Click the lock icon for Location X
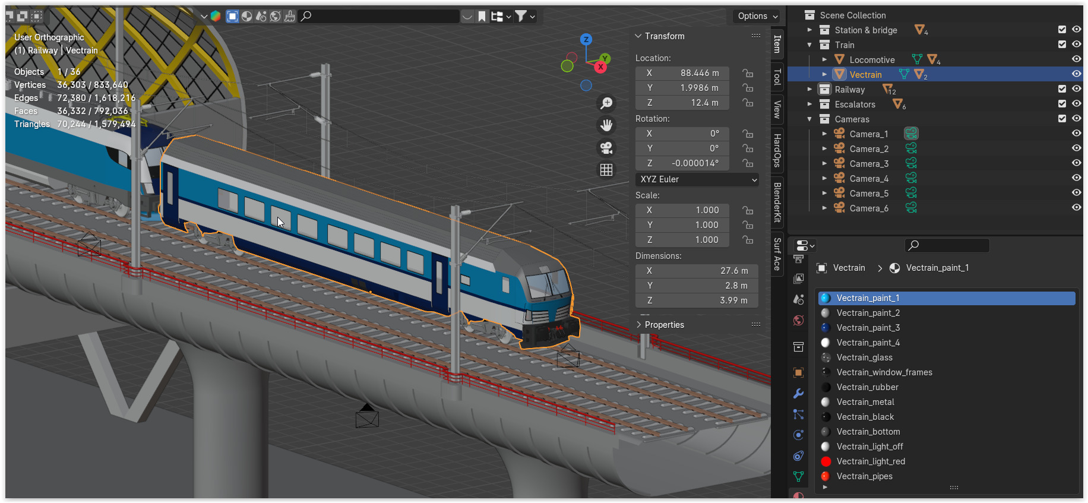1088x503 pixels. click(748, 73)
